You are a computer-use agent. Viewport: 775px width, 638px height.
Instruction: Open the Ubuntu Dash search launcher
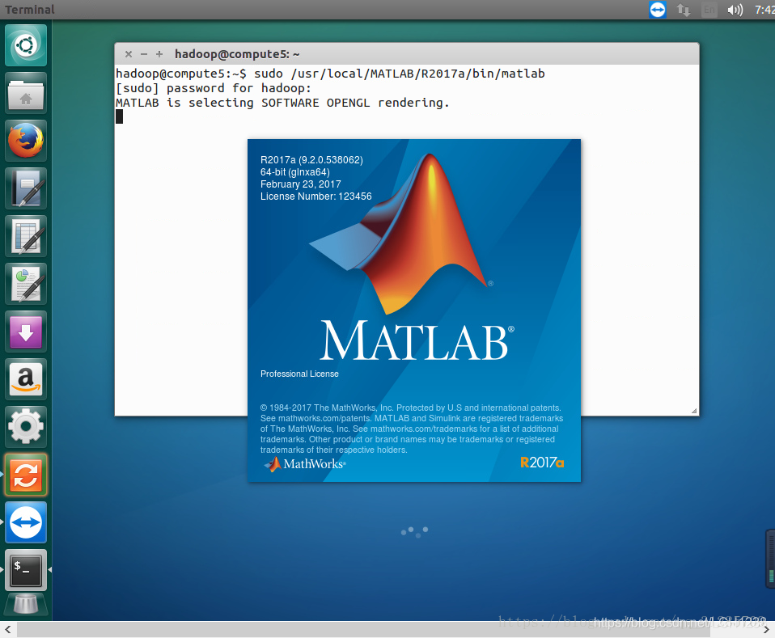[26, 45]
